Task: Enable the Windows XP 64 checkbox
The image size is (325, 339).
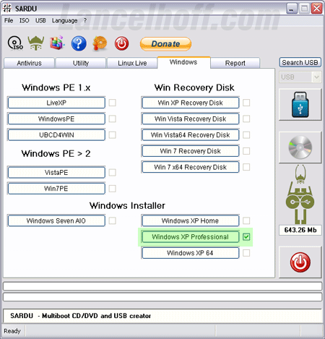Action: point(246,253)
